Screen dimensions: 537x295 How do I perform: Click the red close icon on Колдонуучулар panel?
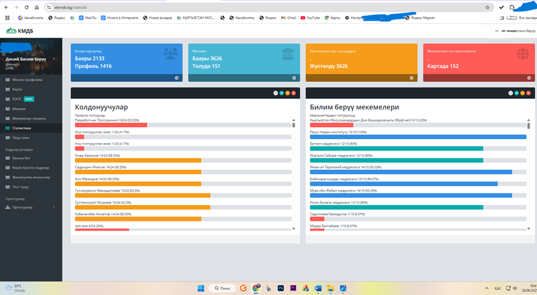point(293,93)
